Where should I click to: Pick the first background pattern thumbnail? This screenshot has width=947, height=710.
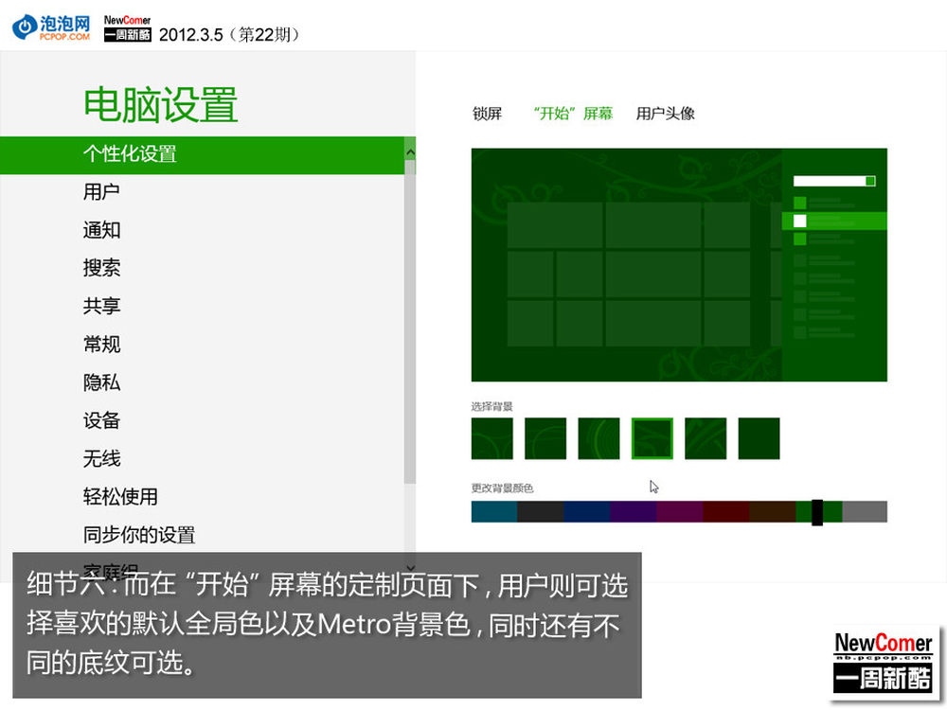pyautogui.click(x=491, y=438)
